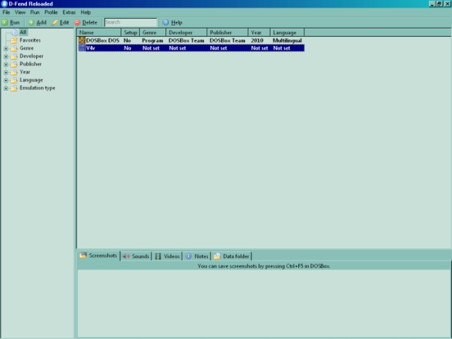Click the blue Help icon in toolbar
The height and width of the screenshot is (339, 452).
[x=166, y=22]
